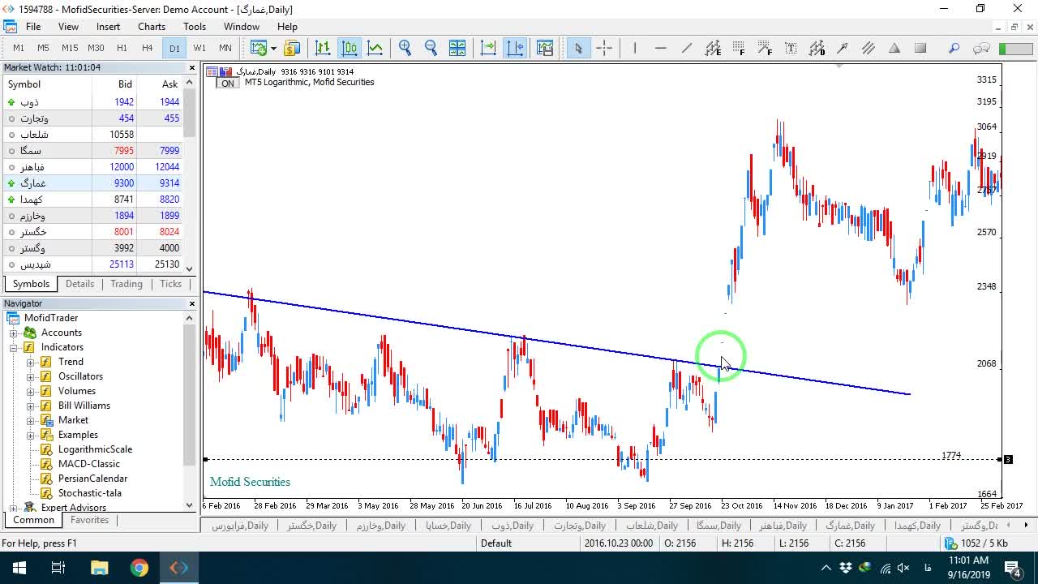Toggle chart shift from right border
This screenshot has width=1038, height=584.
tap(515, 48)
